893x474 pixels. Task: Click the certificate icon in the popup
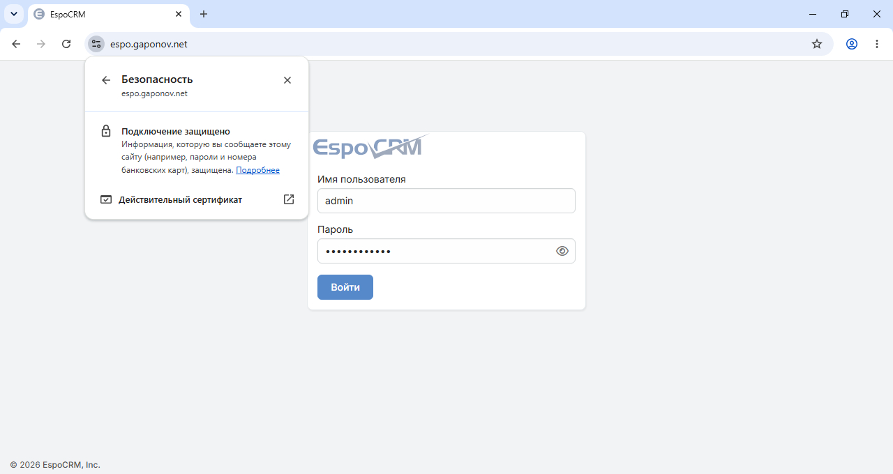point(106,199)
